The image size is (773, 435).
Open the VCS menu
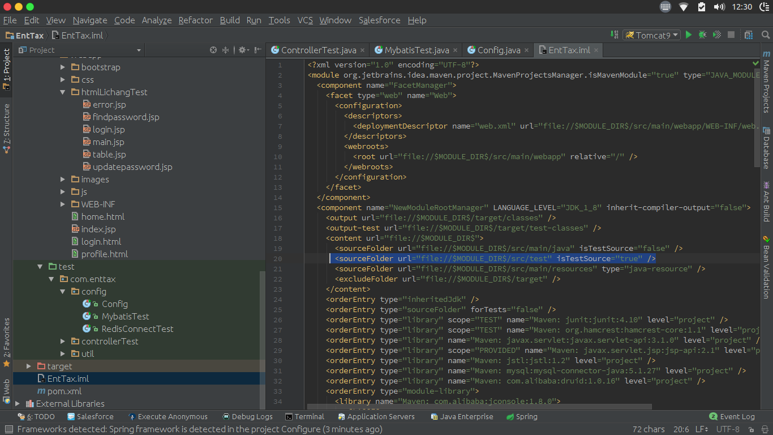(305, 20)
